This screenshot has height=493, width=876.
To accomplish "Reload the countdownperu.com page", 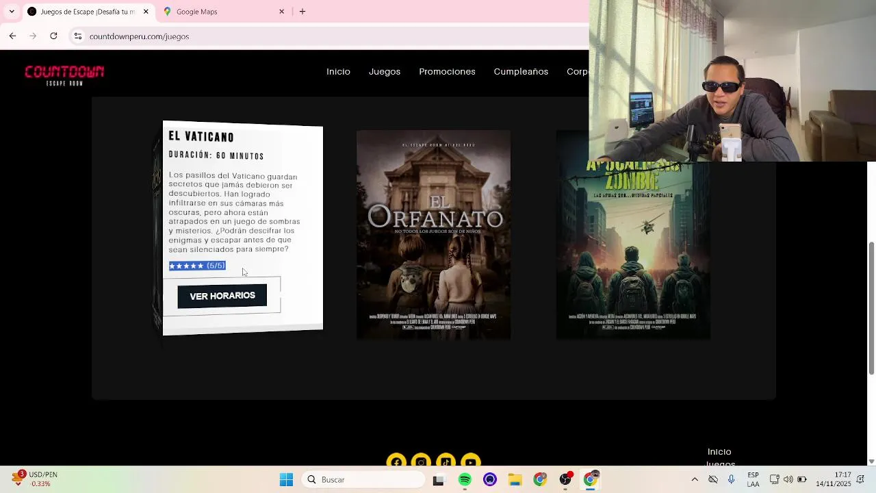I will point(53,36).
